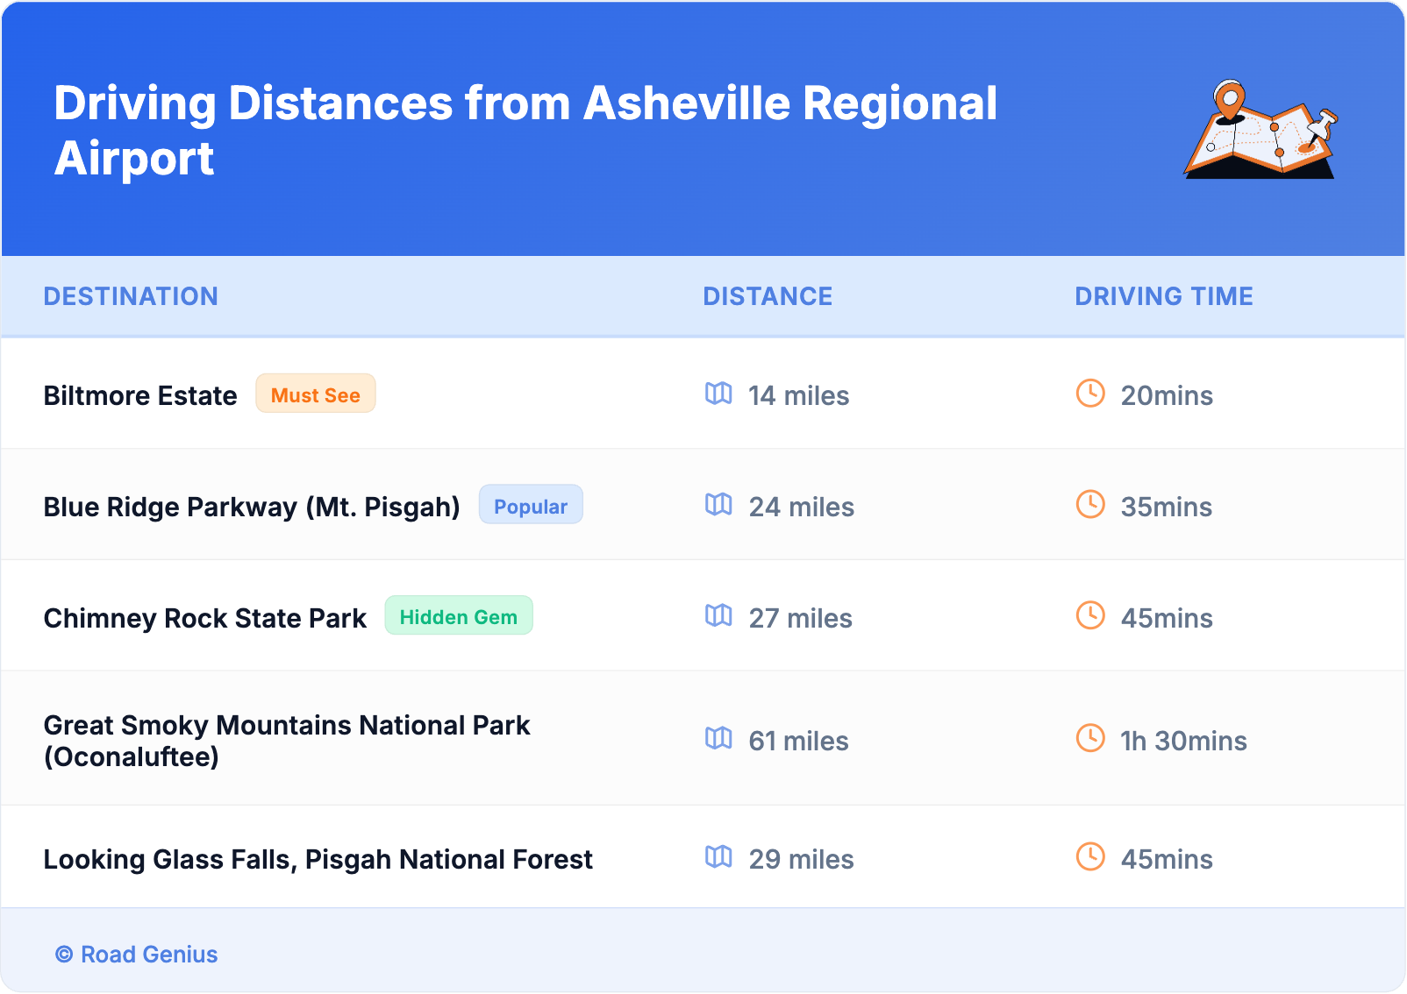Click the map icon beside 29 miles

point(718,857)
